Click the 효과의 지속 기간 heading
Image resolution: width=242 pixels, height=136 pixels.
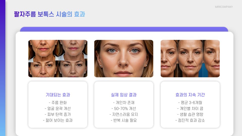coord(190,95)
